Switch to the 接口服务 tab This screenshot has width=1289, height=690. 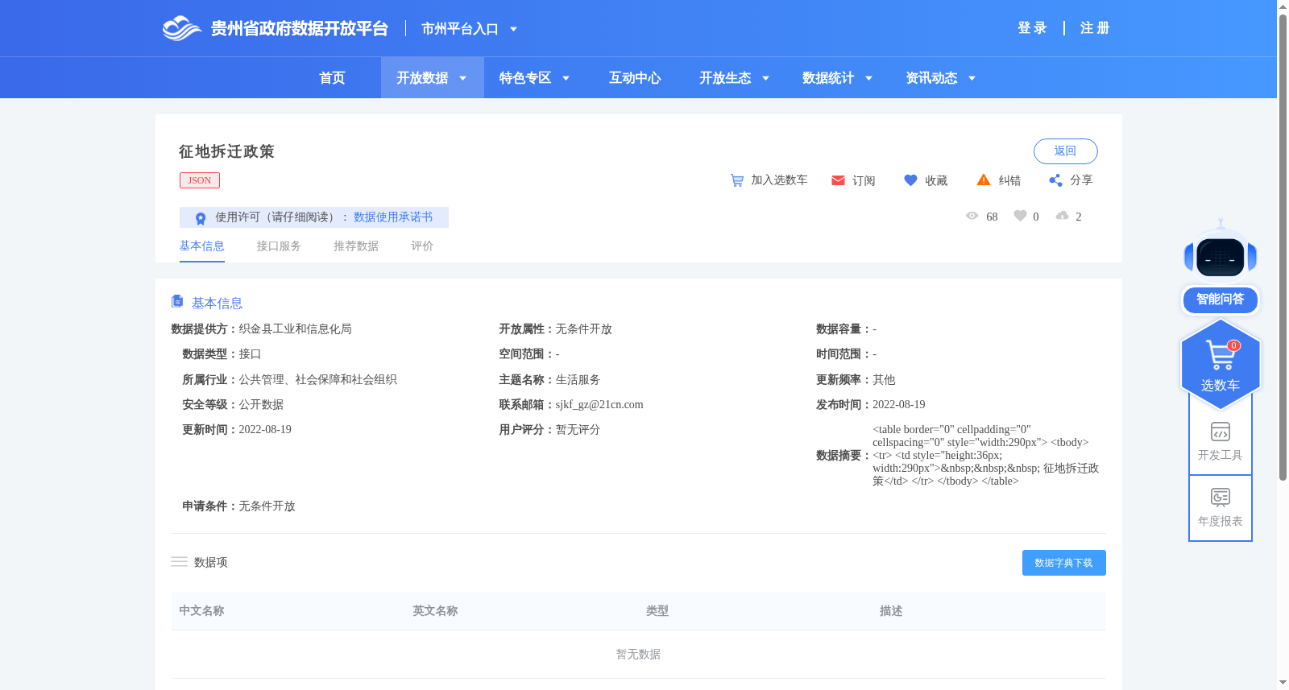point(279,246)
